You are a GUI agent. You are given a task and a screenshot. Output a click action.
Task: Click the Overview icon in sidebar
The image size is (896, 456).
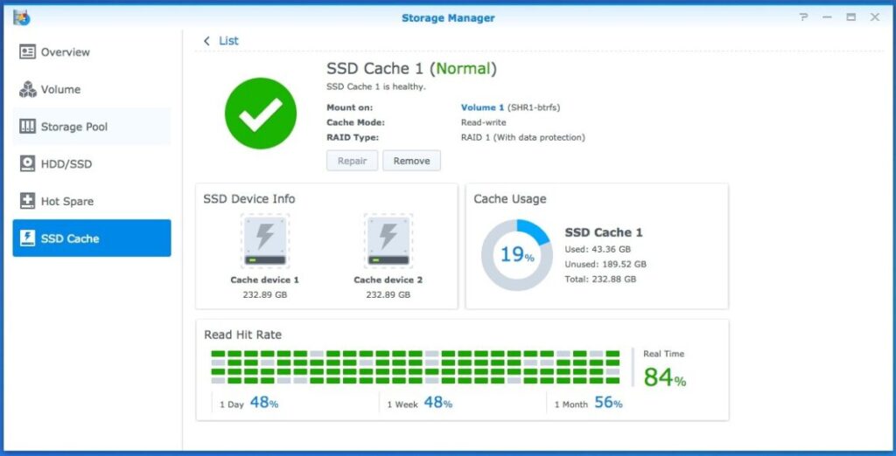27,52
